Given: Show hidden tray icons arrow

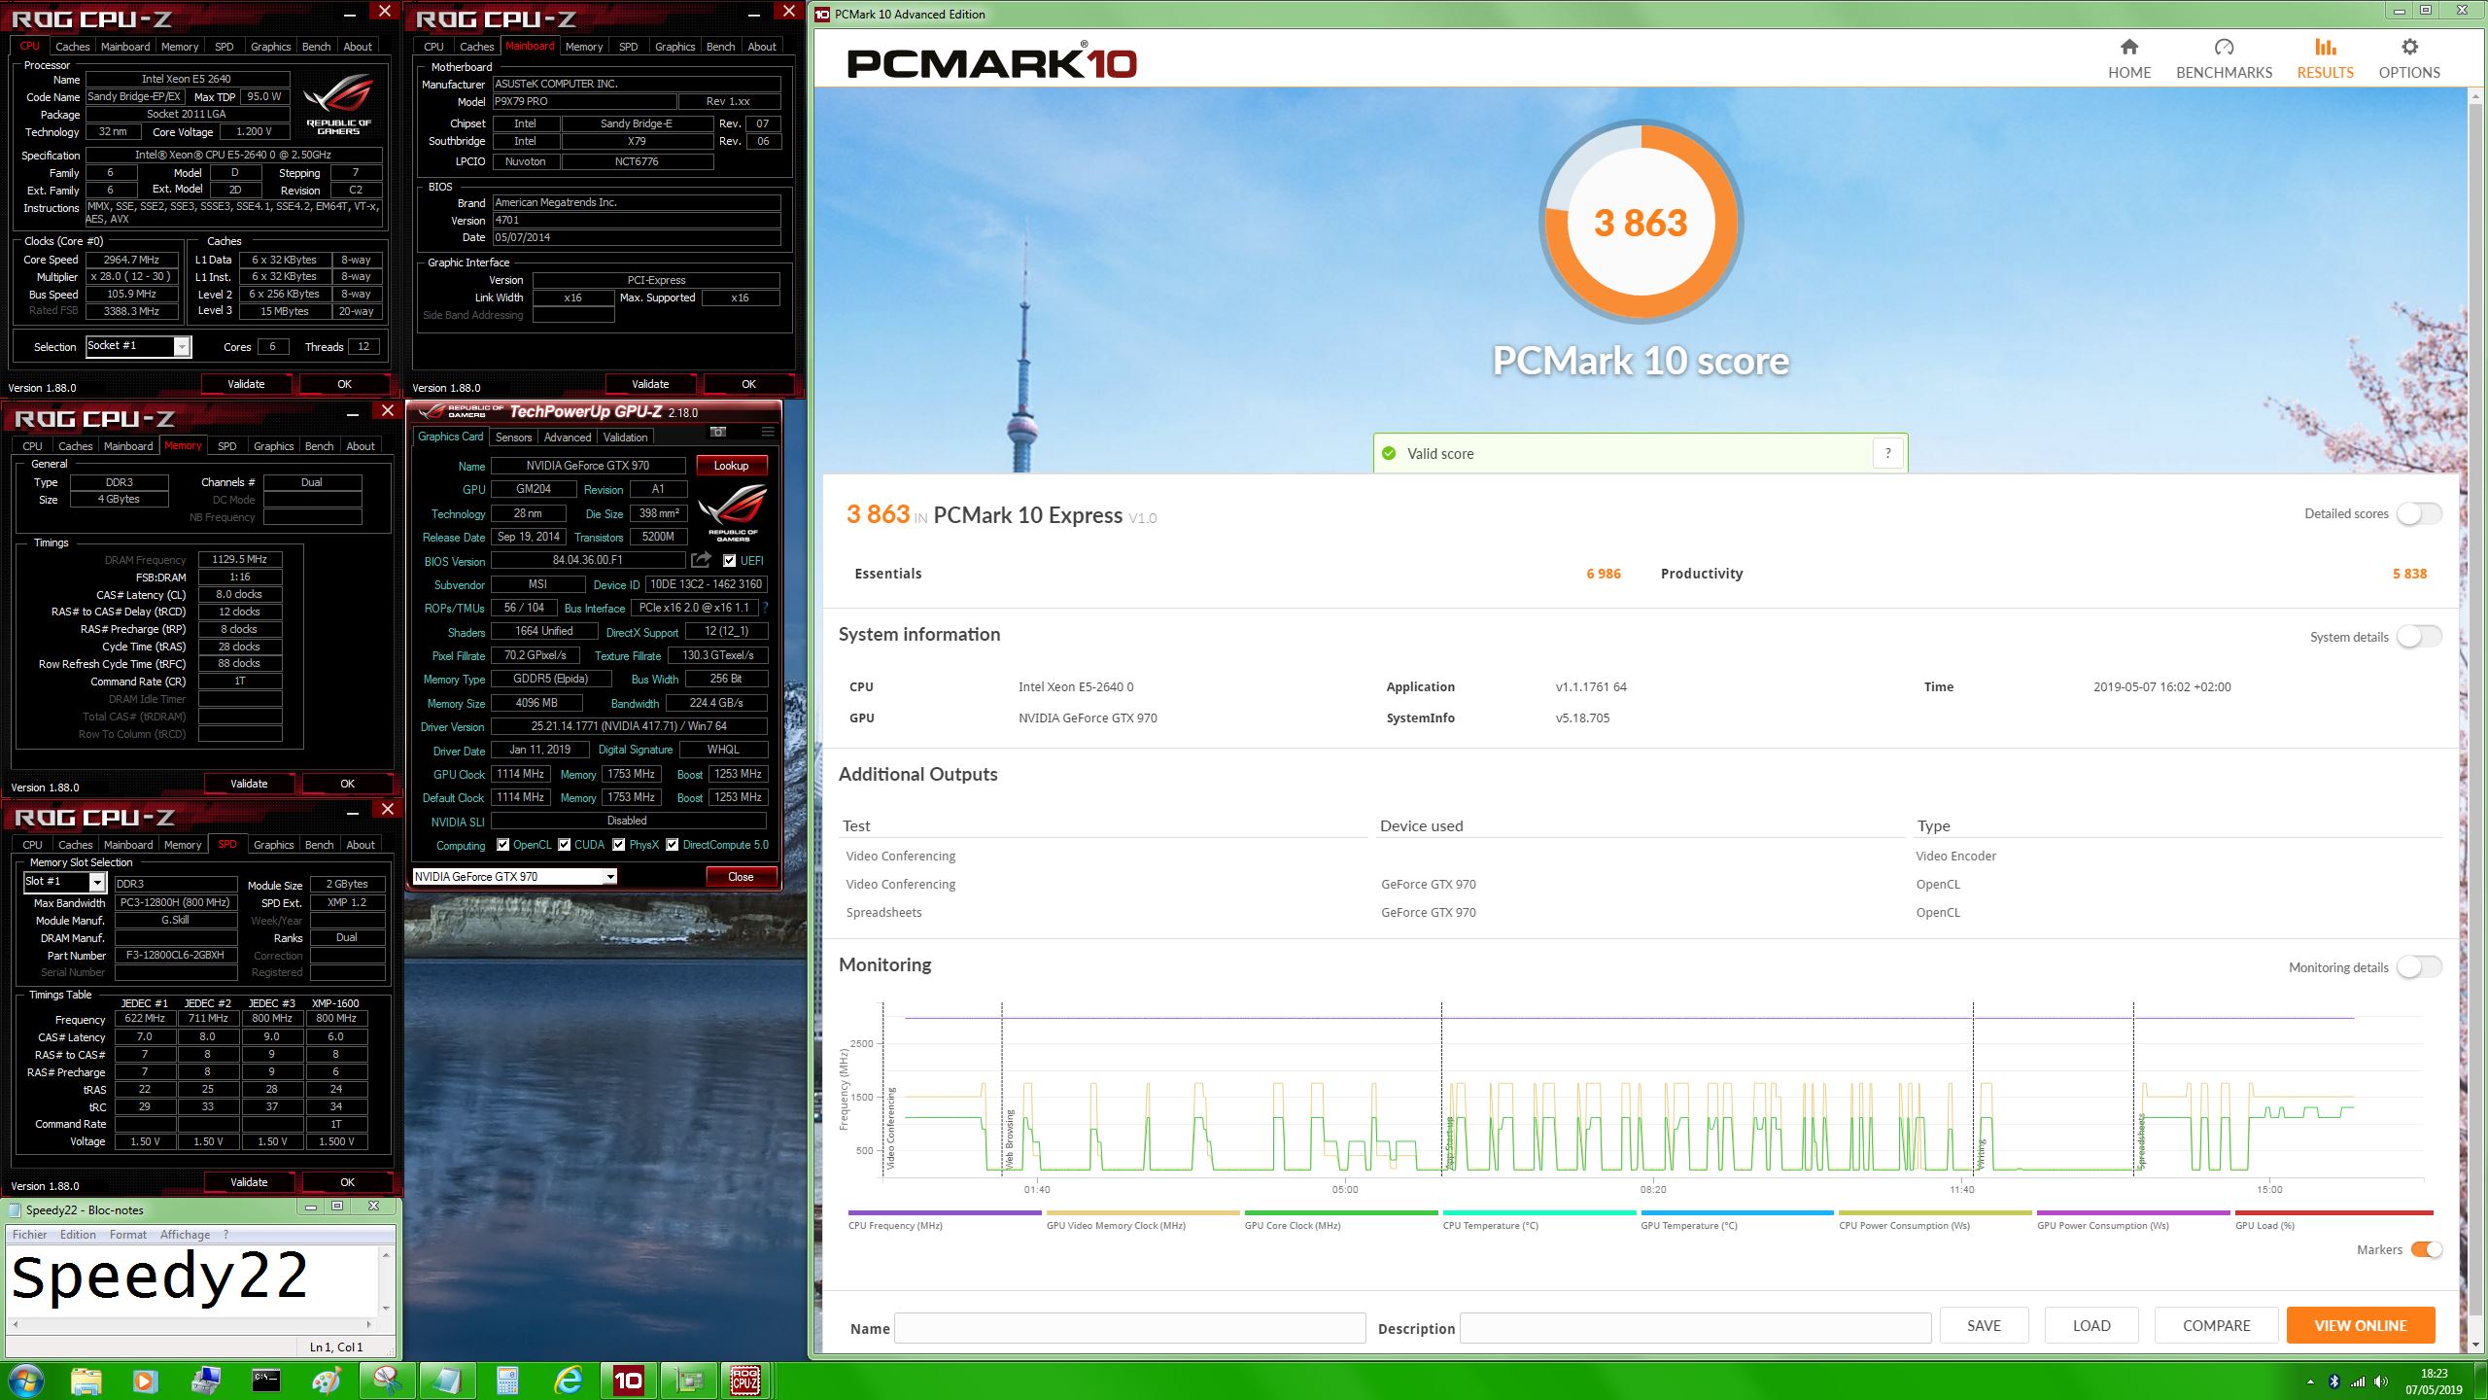Looking at the screenshot, I should coord(2310,1381).
